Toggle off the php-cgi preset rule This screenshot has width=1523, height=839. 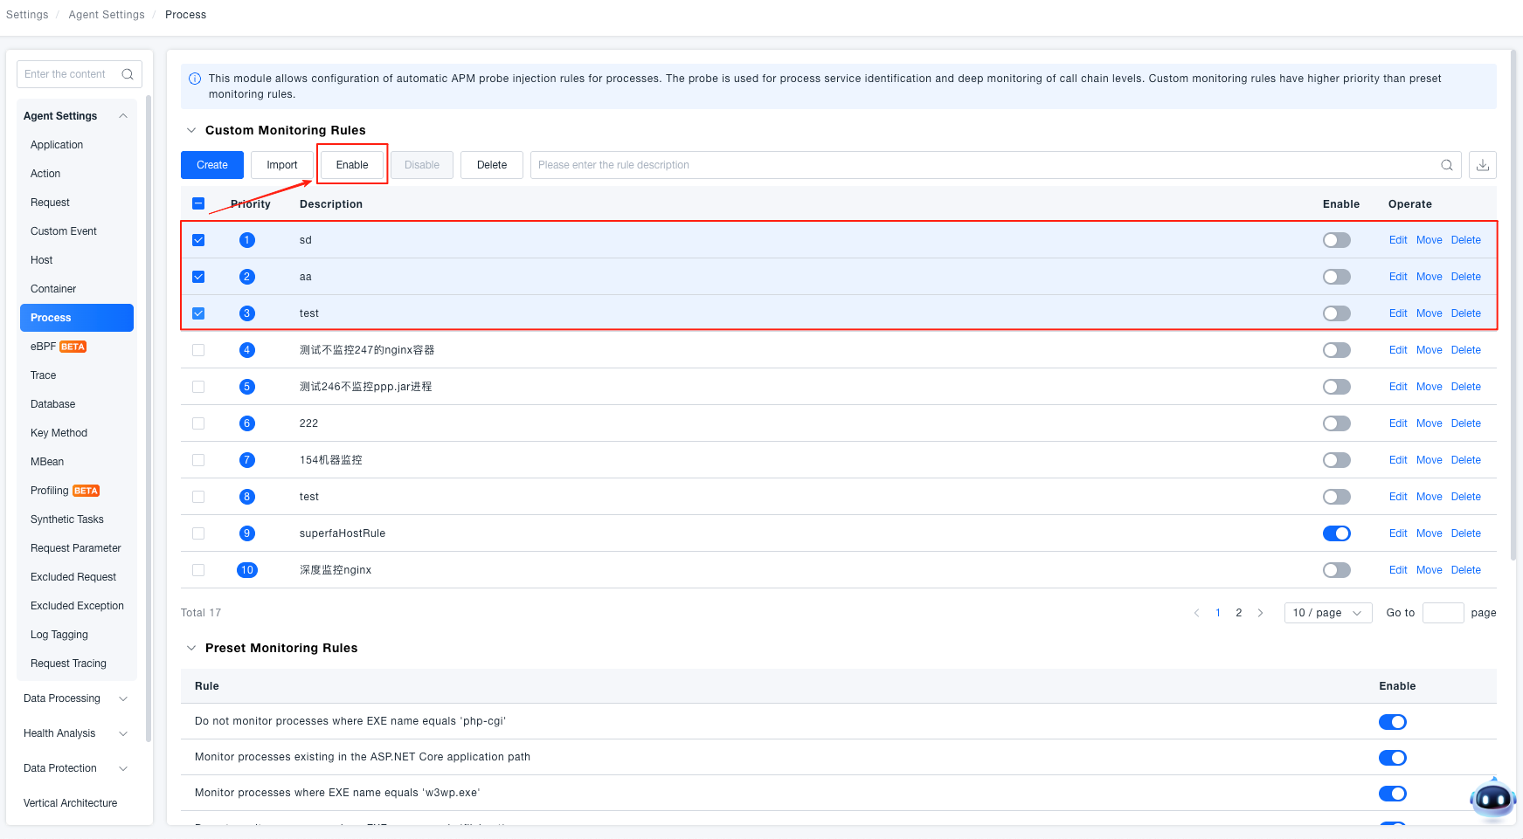click(x=1393, y=722)
